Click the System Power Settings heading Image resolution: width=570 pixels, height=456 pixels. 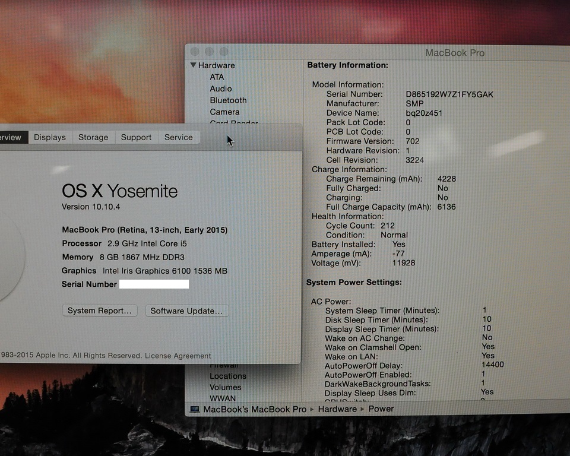tap(354, 282)
